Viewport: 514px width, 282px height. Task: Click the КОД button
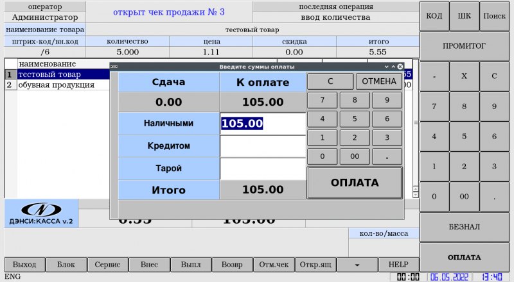pos(434,16)
